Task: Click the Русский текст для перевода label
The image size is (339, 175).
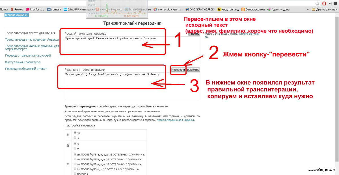Action: pyautogui.click(x=86, y=34)
